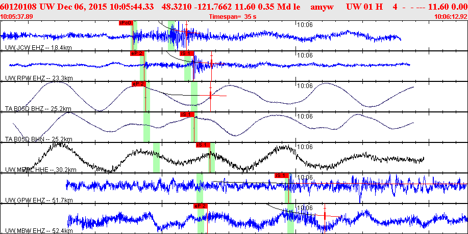Click station label 'UW MRBL HHE -- 30.2km'

click(x=41, y=170)
